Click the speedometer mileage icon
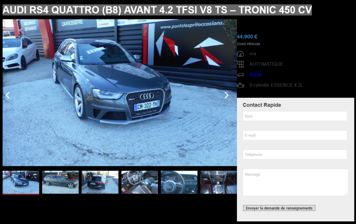Screen dimensions: 356x224 pos(241,54)
